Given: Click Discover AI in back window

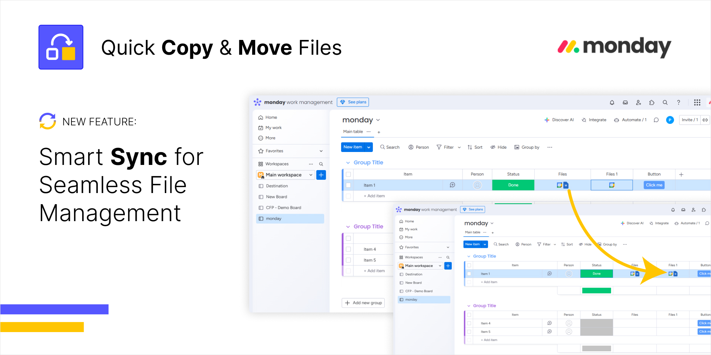Looking at the screenshot, I should click(x=559, y=120).
